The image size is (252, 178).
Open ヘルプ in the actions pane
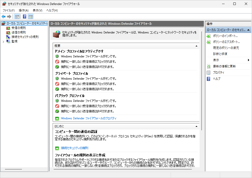217,79
